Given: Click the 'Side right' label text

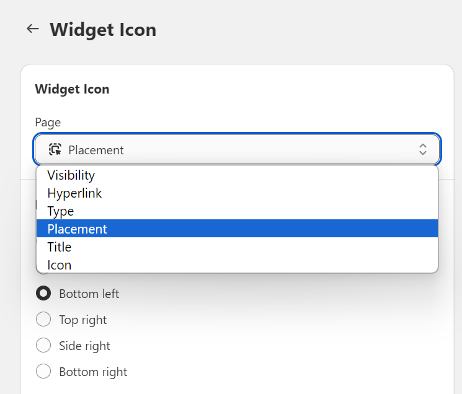Looking at the screenshot, I should click(x=84, y=346).
